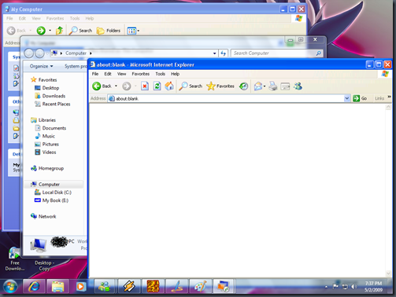Image resolution: width=396 pixels, height=297 pixels.
Task: Open View menu in Internet Explorer
Action: click(121, 74)
